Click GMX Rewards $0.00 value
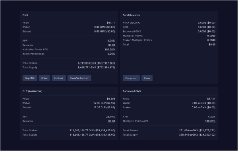This screenshot has height=151, width=238. [x=112, y=45]
